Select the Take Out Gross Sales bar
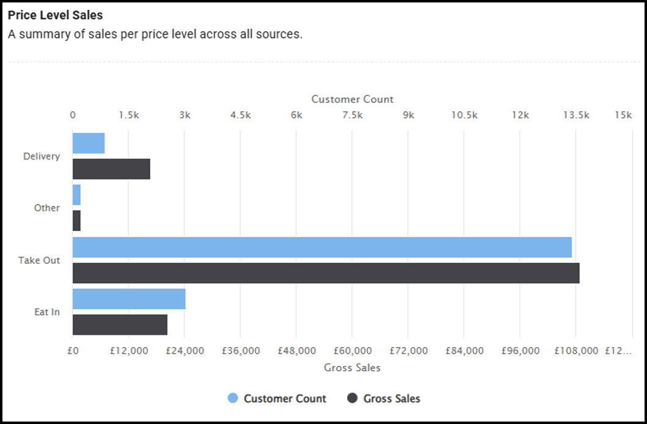647x424 pixels. tap(326, 273)
